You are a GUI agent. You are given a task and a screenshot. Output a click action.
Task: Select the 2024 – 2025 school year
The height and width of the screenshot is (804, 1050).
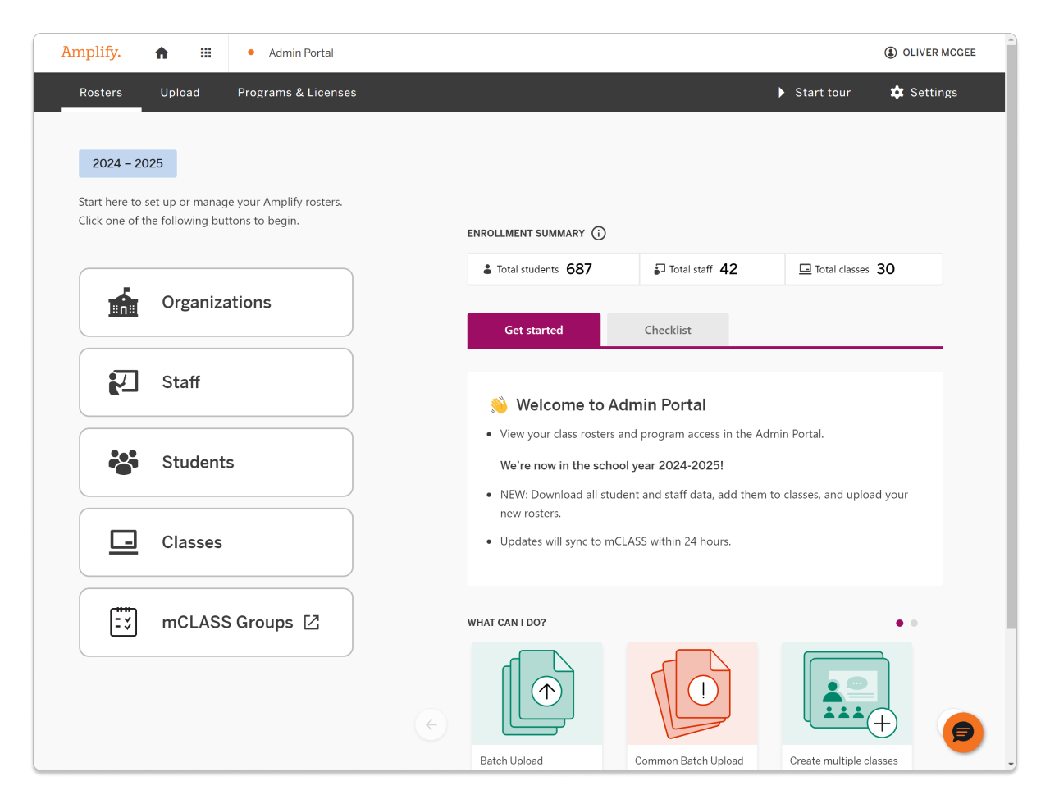click(128, 164)
